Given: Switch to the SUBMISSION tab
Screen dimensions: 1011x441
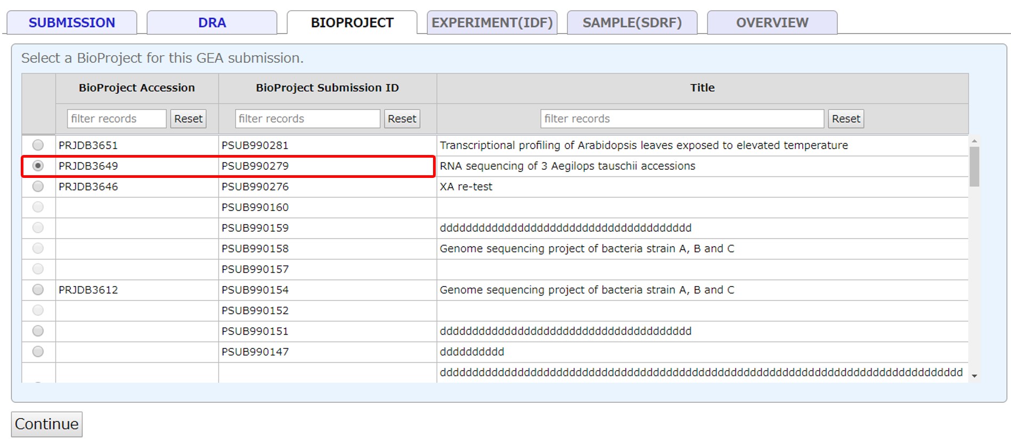Looking at the screenshot, I should [x=72, y=23].
